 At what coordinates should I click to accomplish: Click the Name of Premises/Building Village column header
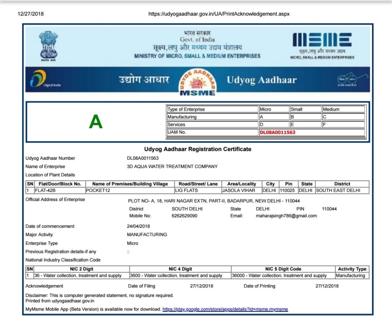[130, 184]
